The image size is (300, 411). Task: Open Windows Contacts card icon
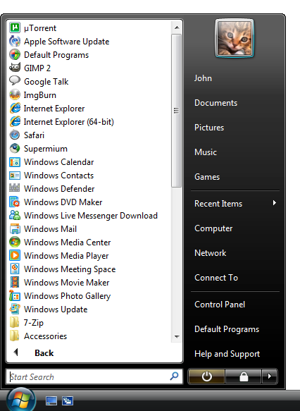point(15,175)
